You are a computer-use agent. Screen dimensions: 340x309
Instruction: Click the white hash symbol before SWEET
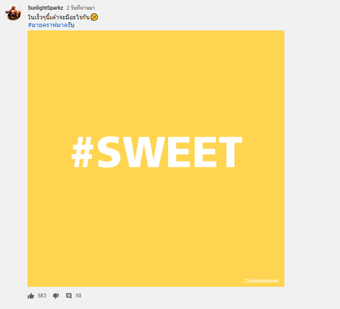[x=83, y=152]
